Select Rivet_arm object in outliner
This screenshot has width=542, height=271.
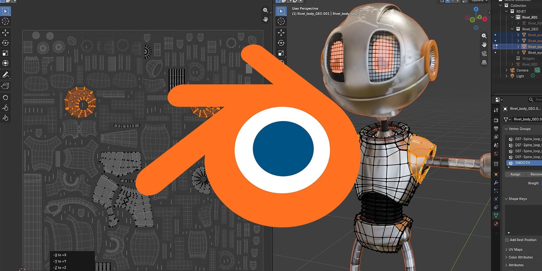coord(535,35)
